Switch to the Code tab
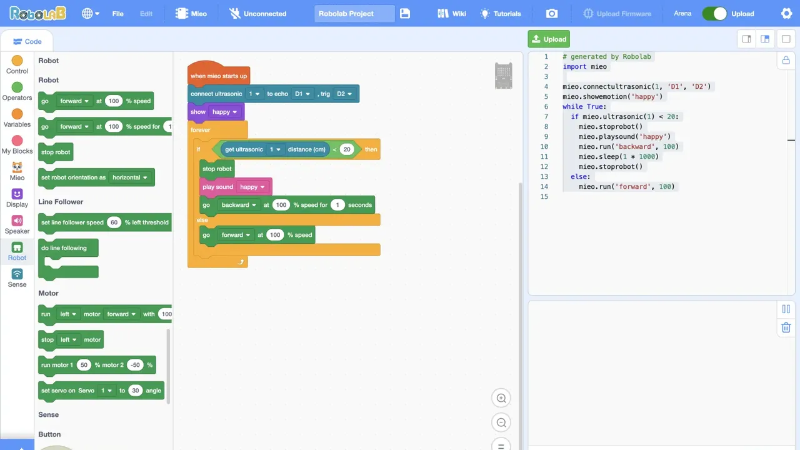This screenshot has width=800, height=450. [x=27, y=41]
